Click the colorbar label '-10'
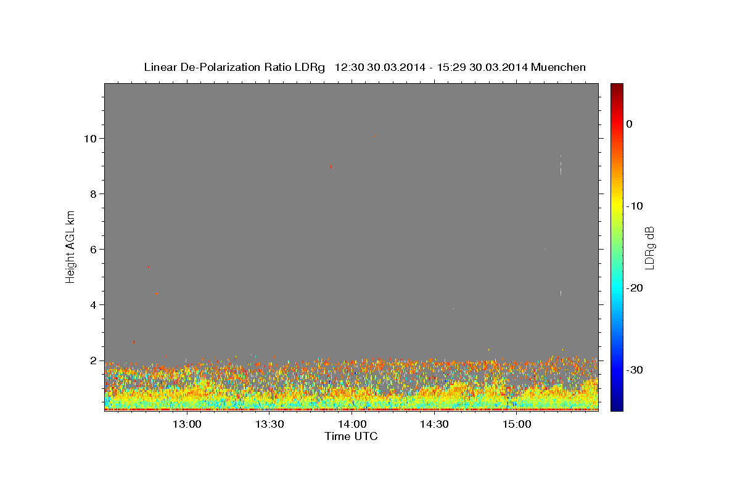This screenshot has width=740, height=493. pos(635,206)
